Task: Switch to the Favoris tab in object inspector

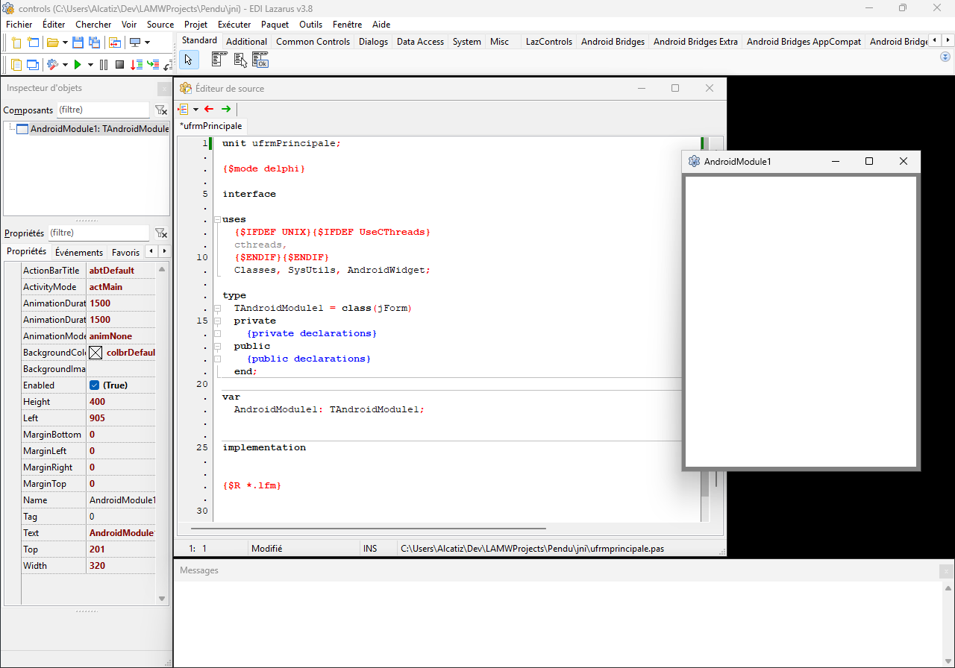Action: click(125, 252)
